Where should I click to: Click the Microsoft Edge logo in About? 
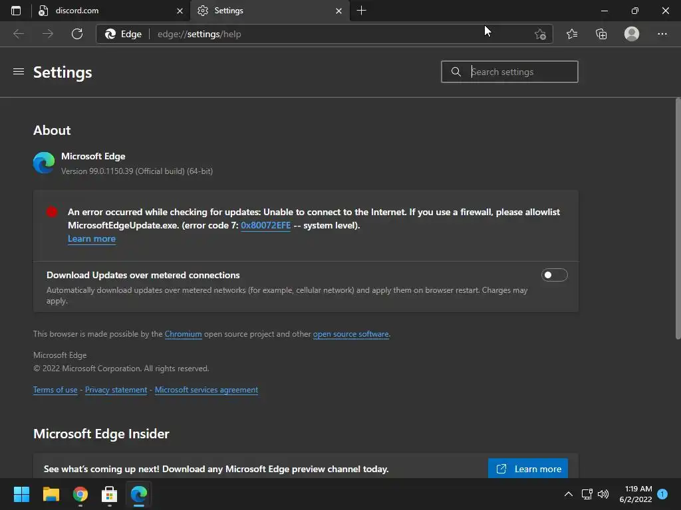pyautogui.click(x=44, y=163)
